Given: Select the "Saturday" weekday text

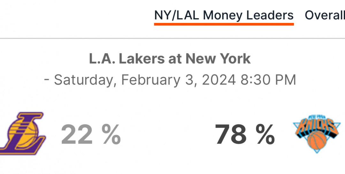Looking at the screenshot, I should (x=83, y=80).
